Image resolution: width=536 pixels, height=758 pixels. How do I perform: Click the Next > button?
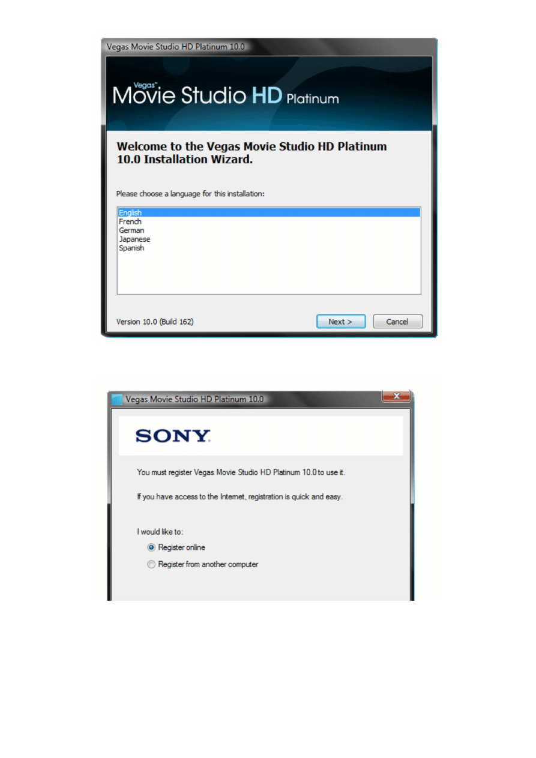pyautogui.click(x=341, y=322)
